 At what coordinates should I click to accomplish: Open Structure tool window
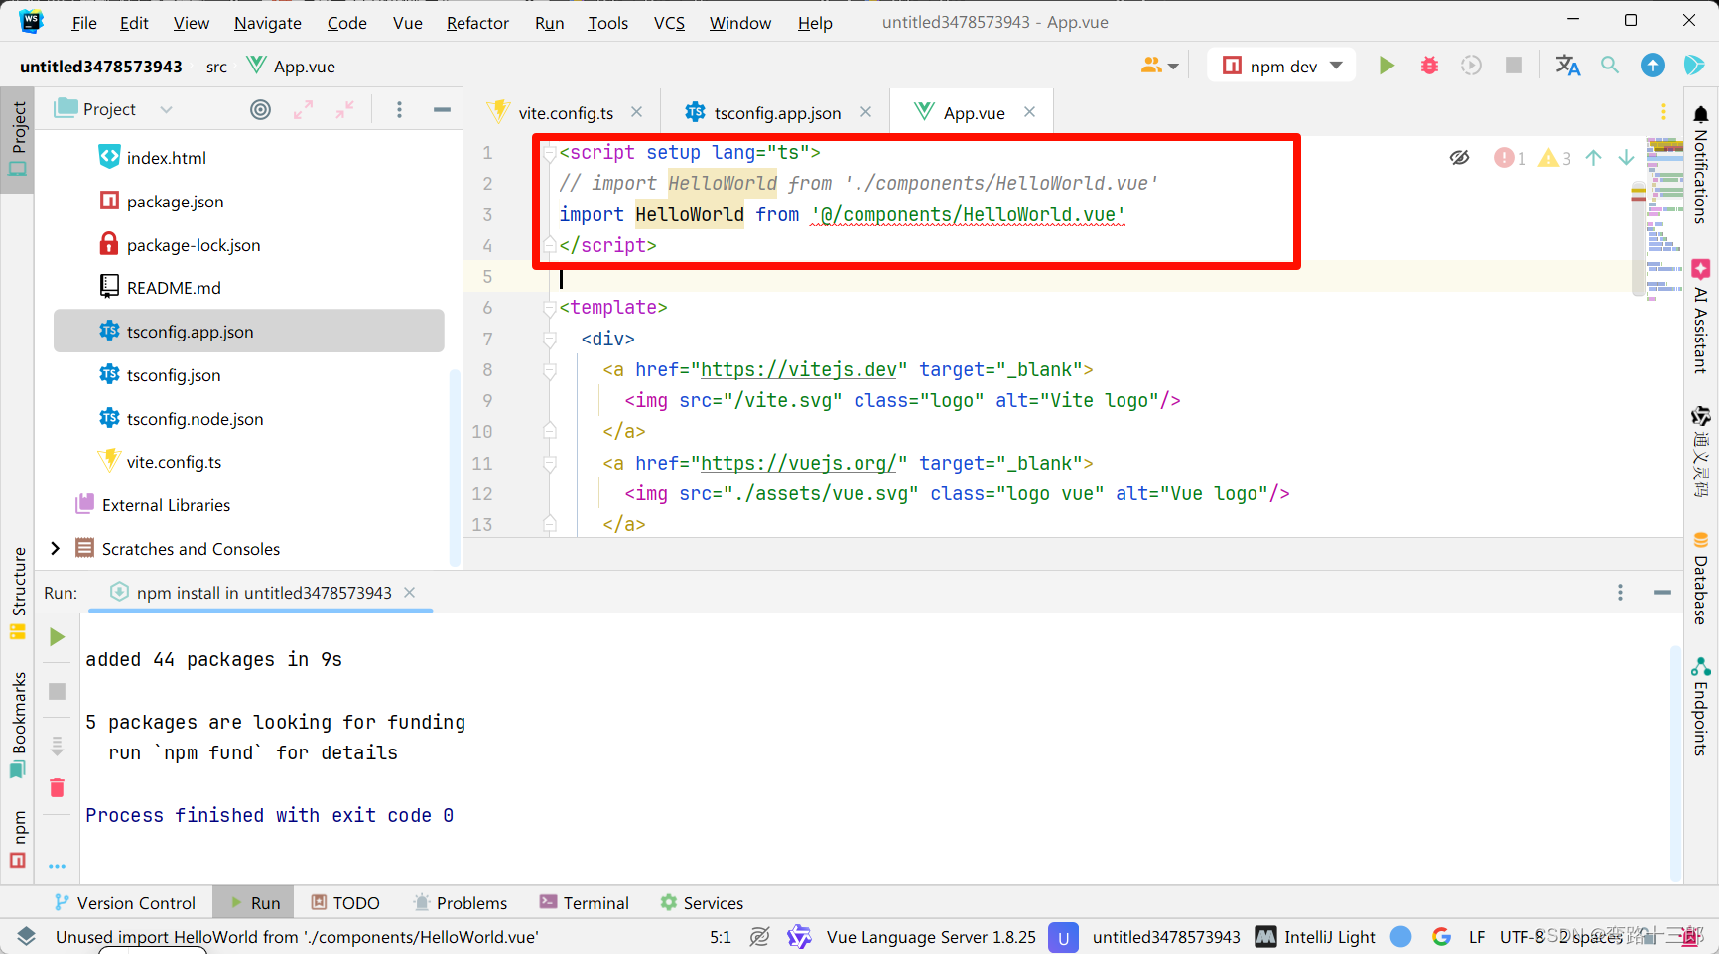[x=18, y=593]
